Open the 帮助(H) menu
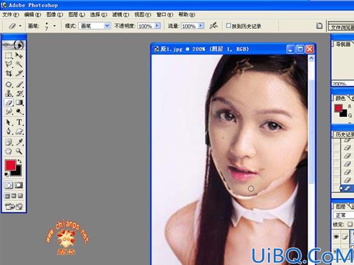This screenshot has height=265, width=354. (x=187, y=15)
